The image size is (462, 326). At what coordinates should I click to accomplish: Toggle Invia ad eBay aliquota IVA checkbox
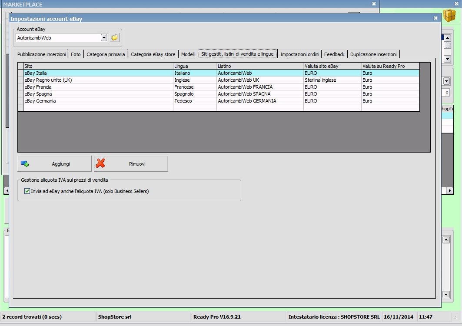click(x=27, y=191)
